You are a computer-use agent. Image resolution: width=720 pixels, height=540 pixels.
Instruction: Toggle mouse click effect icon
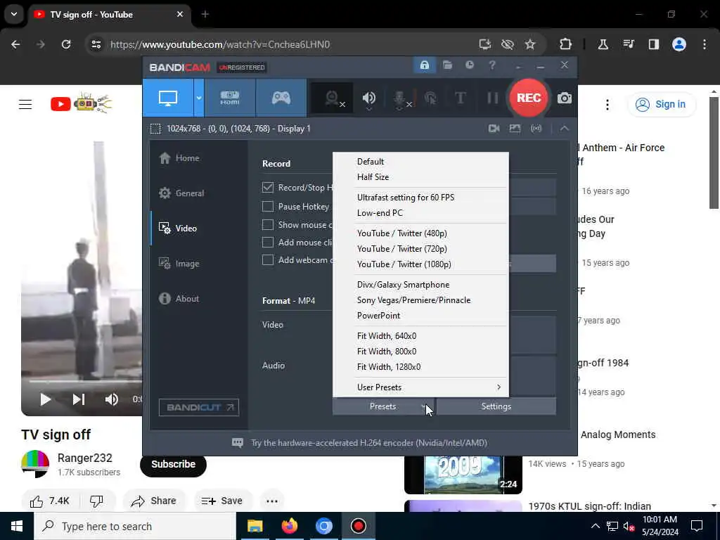430,98
